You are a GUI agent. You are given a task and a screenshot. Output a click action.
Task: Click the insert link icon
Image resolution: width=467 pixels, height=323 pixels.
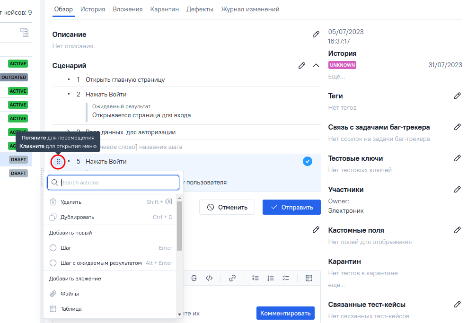[x=232, y=278]
